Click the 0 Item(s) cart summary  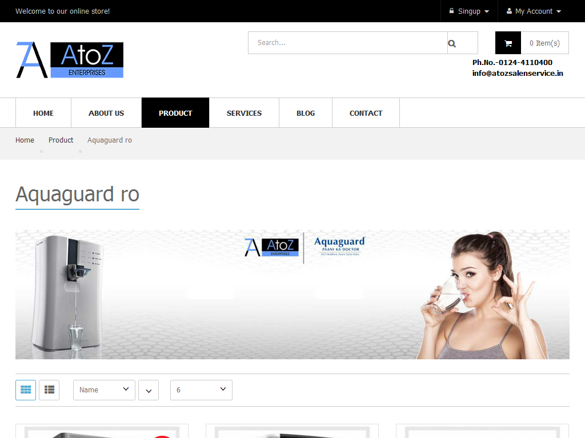[x=544, y=43]
